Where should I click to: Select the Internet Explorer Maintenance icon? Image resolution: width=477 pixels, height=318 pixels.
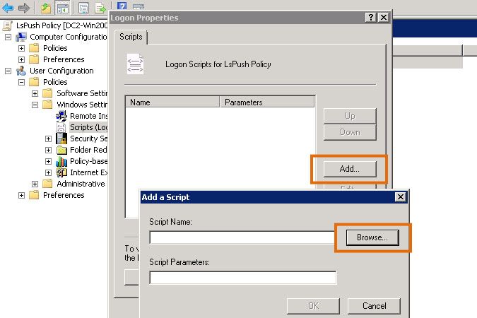click(x=61, y=172)
